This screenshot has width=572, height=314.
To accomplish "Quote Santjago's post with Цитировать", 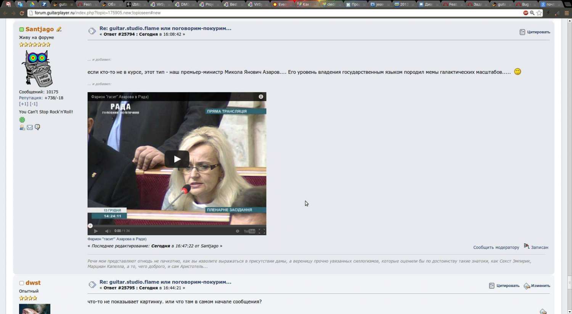I will pos(535,32).
